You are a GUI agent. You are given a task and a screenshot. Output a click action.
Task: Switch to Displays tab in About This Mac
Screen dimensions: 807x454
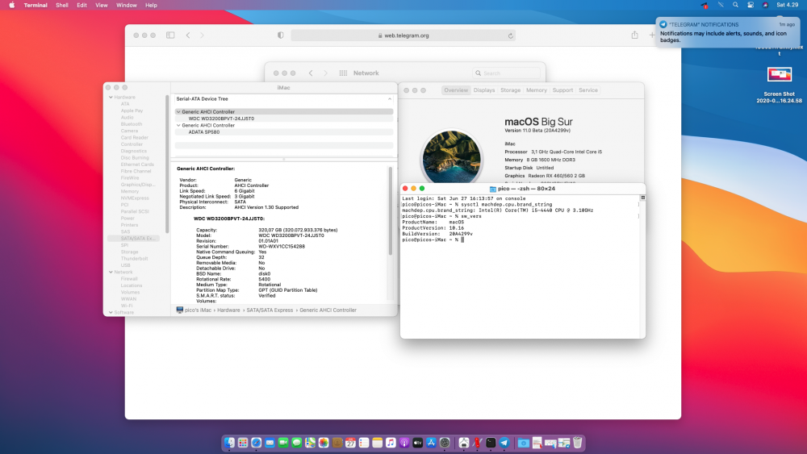(483, 90)
